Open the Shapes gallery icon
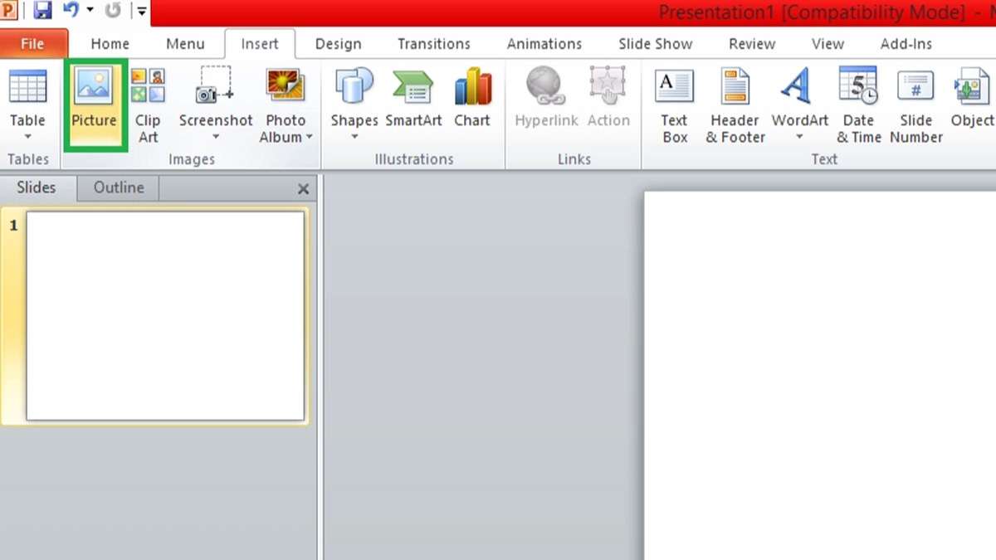The image size is (996, 560). [354, 85]
